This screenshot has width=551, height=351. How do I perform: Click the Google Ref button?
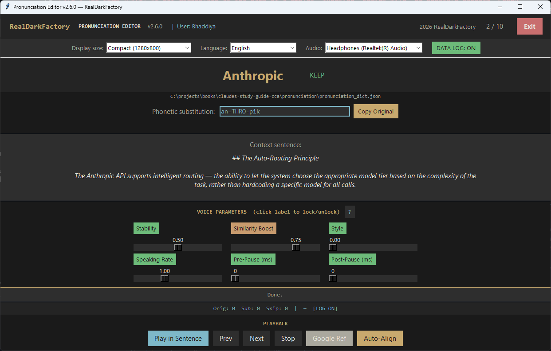tap(329, 338)
